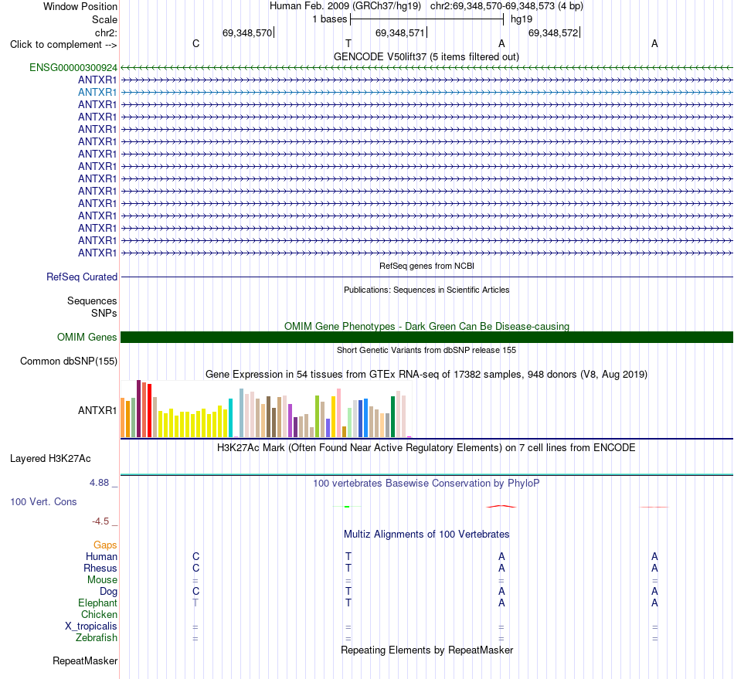This screenshot has height=679, width=734.
Task: Click the 'Repeating Elements by RepeatMasker' title
Action: point(426,650)
